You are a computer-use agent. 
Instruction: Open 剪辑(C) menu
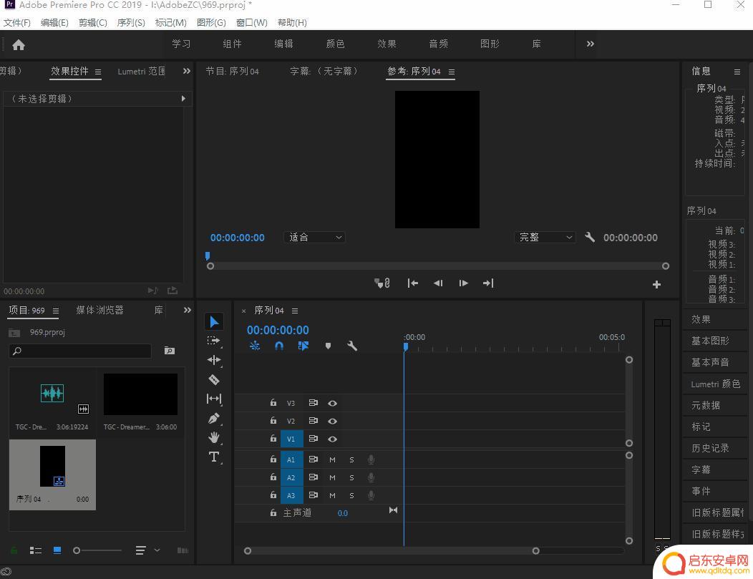(x=92, y=23)
